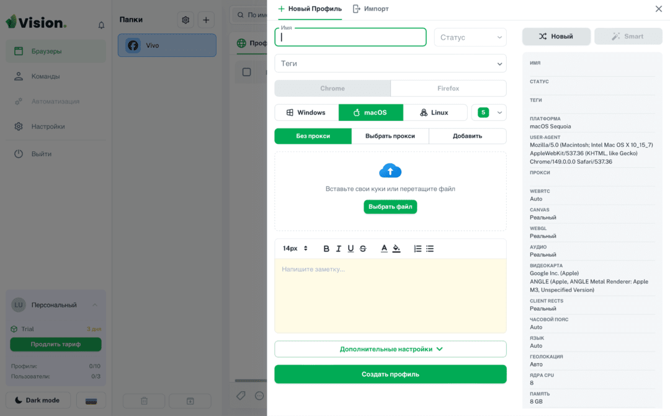
Task: Toggle italic formatting
Action: [x=339, y=249]
